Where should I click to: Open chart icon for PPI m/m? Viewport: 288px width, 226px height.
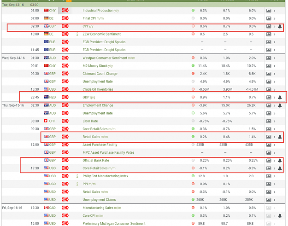pyautogui.click(x=269, y=184)
